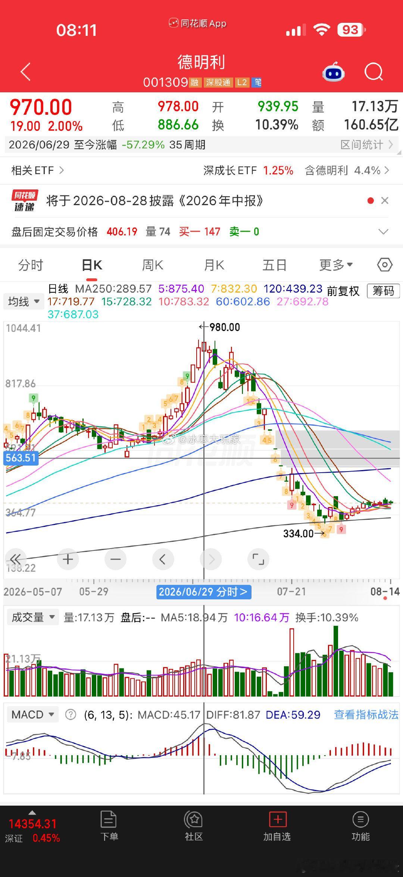Open the search magnifier icon
This screenshot has width=403, height=877.
[x=374, y=72]
